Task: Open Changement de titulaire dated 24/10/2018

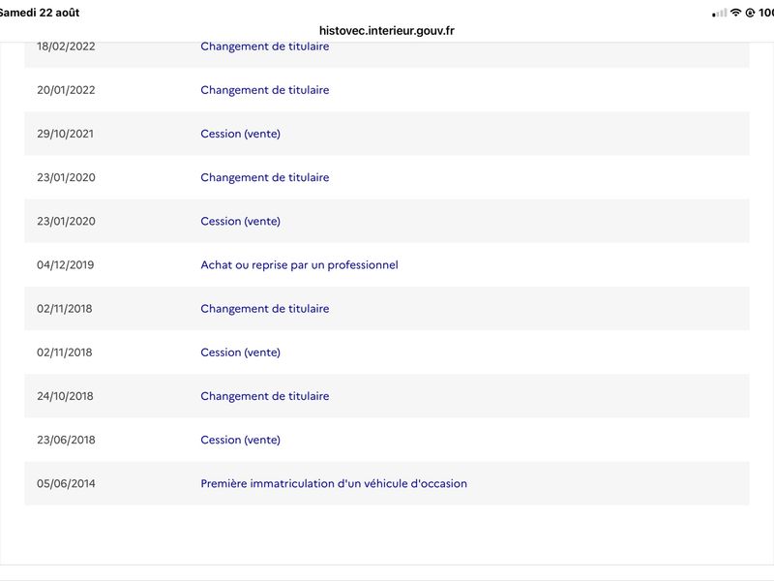Action: pyautogui.click(x=264, y=396)
